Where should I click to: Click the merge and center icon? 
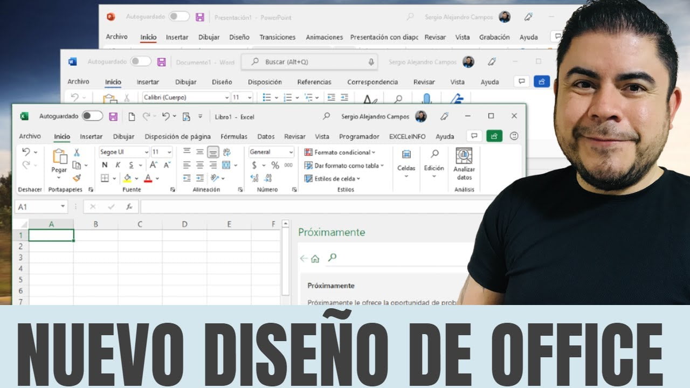[226, 165]
